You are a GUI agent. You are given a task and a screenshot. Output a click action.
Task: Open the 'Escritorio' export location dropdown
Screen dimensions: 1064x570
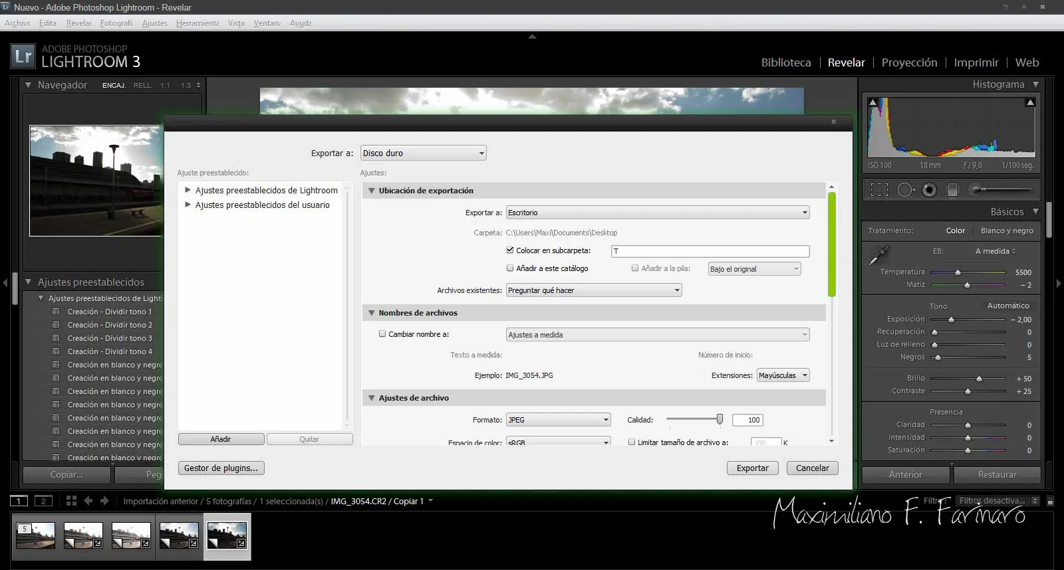[658, 213]
